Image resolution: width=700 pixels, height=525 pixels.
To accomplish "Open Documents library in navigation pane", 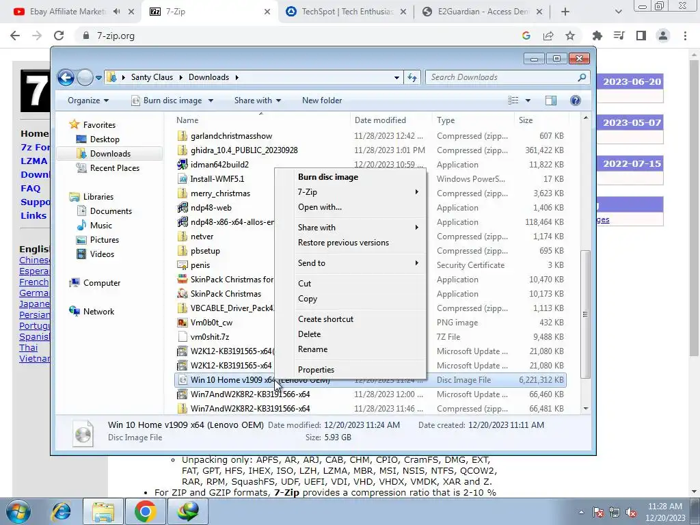I will (x=111, y=211).
